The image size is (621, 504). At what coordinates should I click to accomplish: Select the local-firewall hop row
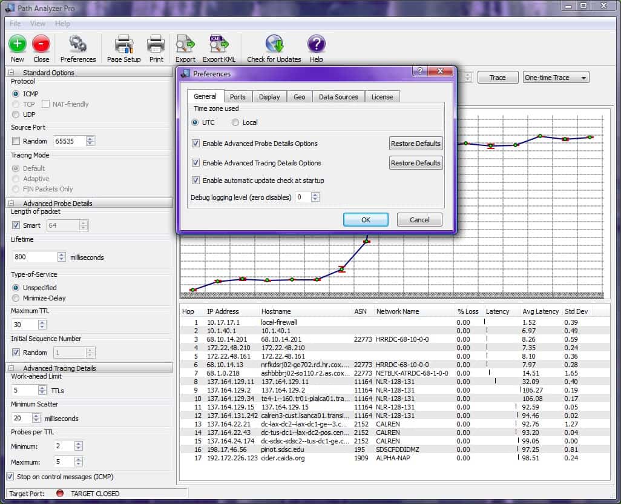click(x=395, y=322)
